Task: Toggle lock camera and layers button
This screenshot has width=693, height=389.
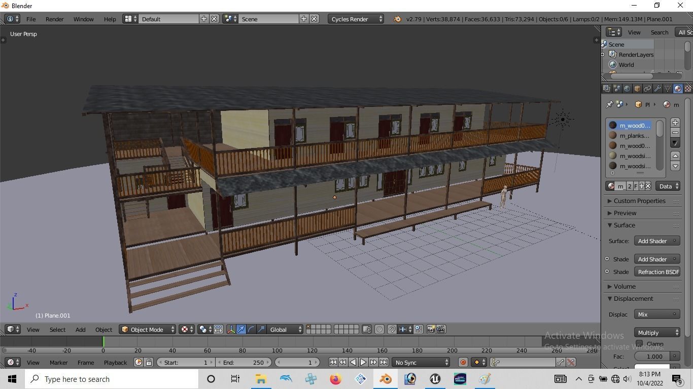Action: click(367, 329)
